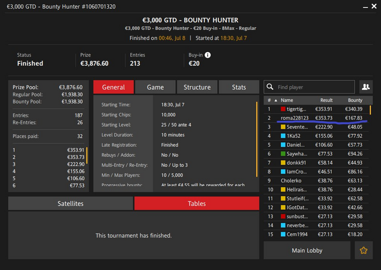Click the sort arrow next to # column
The height and width of the screenshot is (270, 381).
pyautogui.click(x=276, y=100)
